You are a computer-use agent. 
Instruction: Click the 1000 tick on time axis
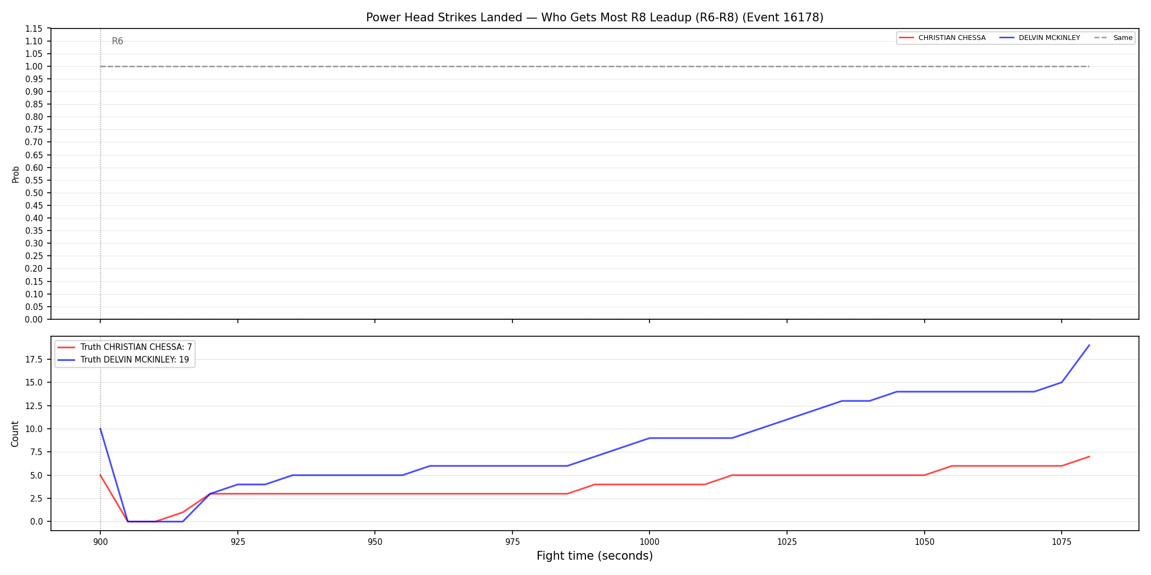pos(649,542)
